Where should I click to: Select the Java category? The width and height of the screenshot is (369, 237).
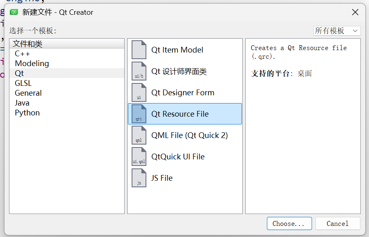coord(67,103)
